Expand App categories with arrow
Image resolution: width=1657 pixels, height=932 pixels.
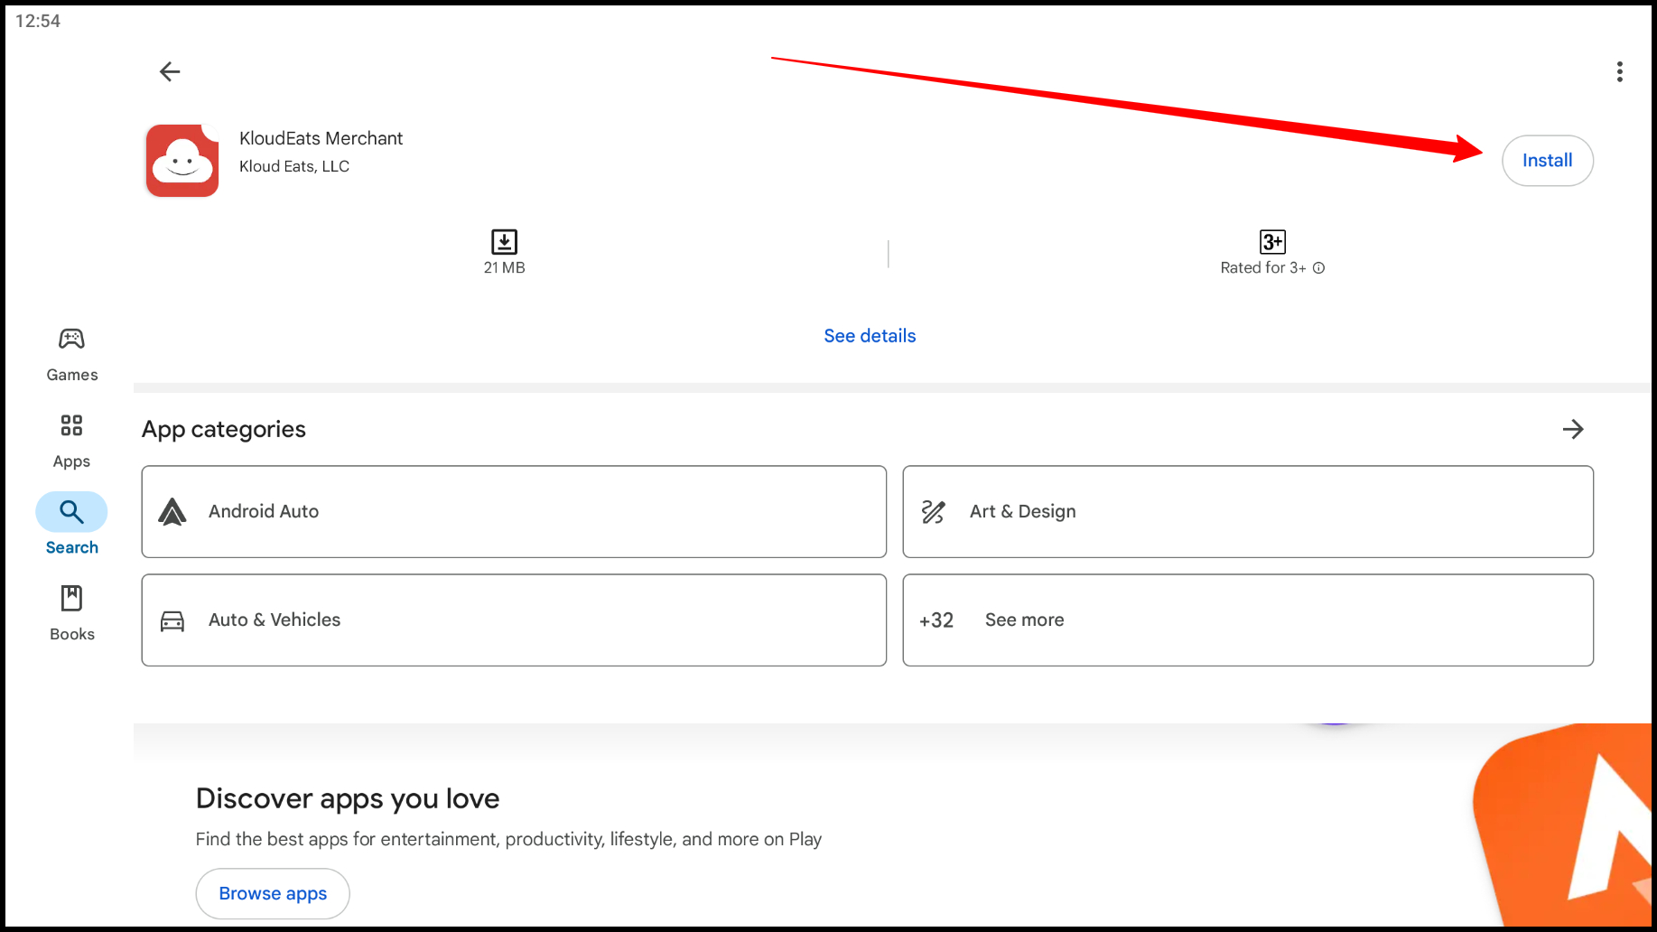point(1572,429)
